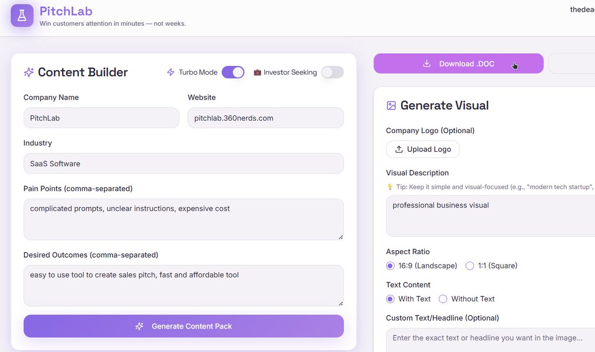The image size is (595, 352).
Task: Click into the Pain Points text area
Action: click(x=183, y=219)
